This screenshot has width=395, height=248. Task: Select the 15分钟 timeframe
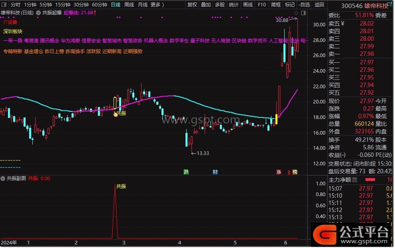[63, 4]
